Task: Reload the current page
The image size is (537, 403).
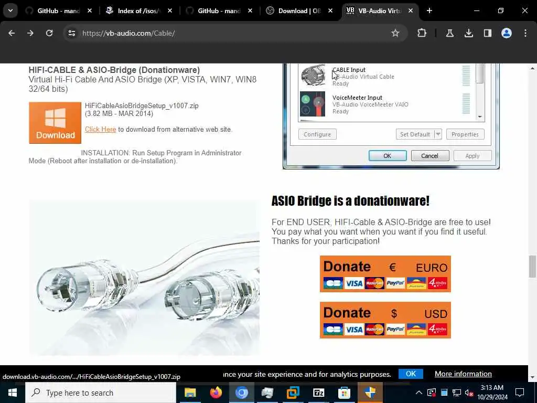Action: tap(49, 33)
